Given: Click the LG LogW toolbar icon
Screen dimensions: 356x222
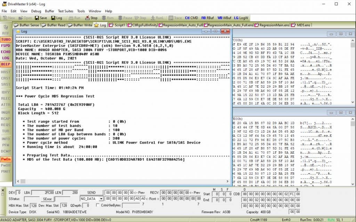Looking at the screenshot, I should (x=241, y=18).
